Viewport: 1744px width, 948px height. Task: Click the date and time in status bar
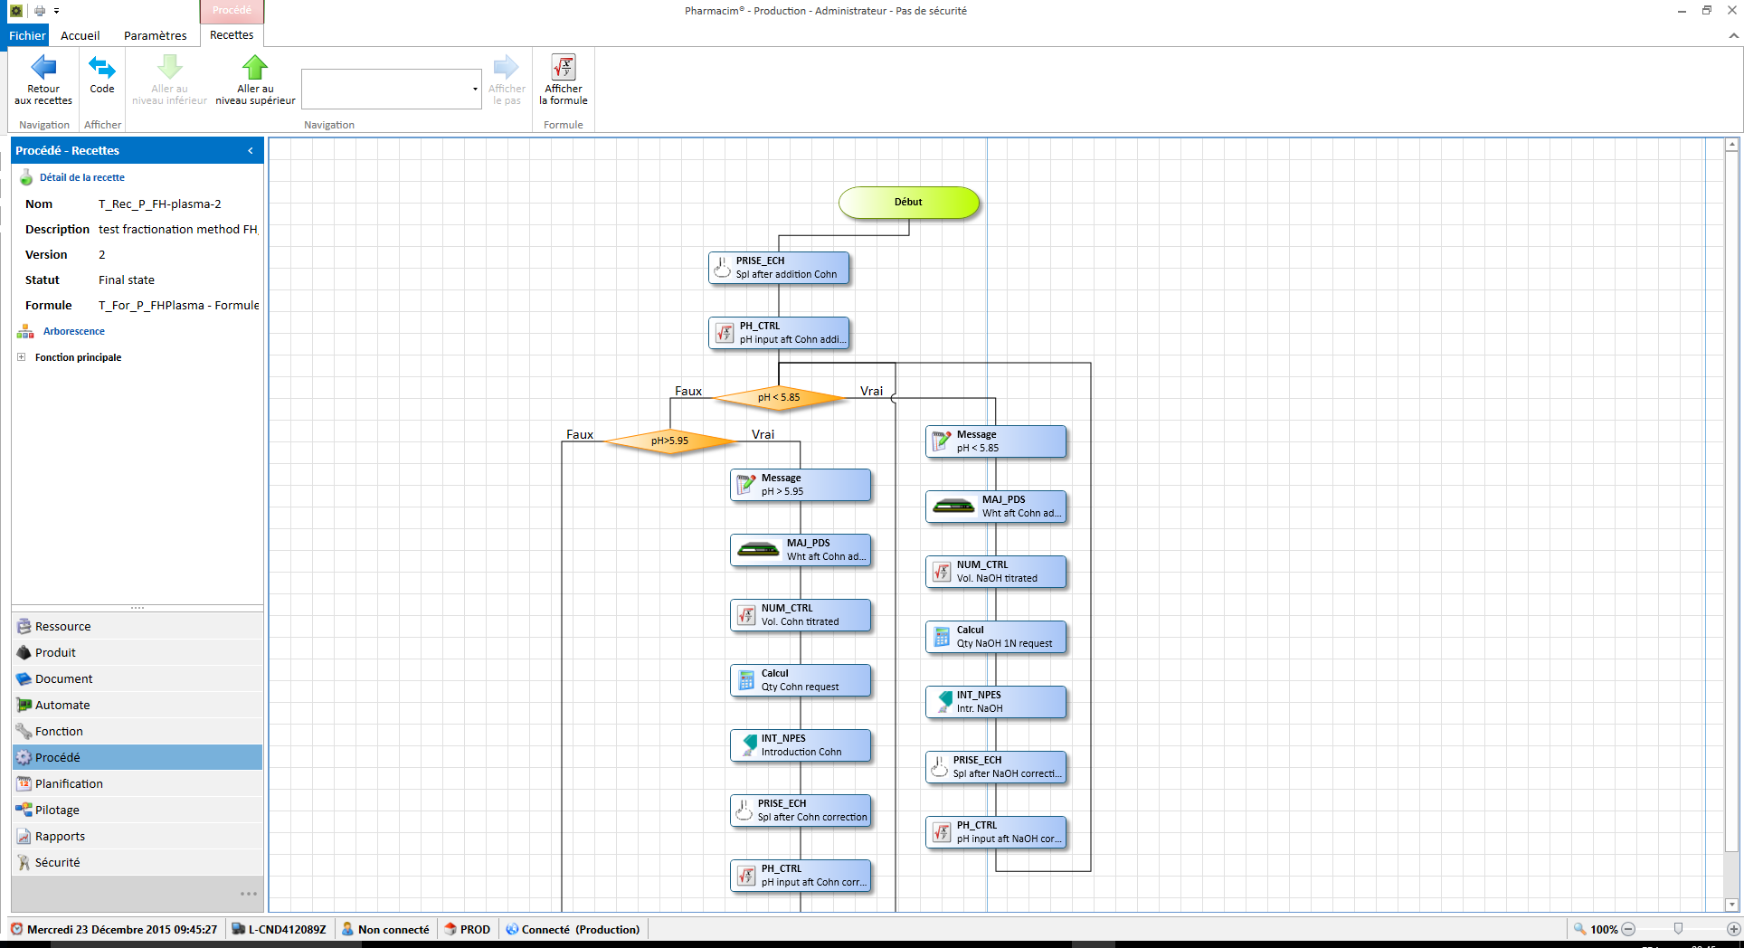pos(114,929)
